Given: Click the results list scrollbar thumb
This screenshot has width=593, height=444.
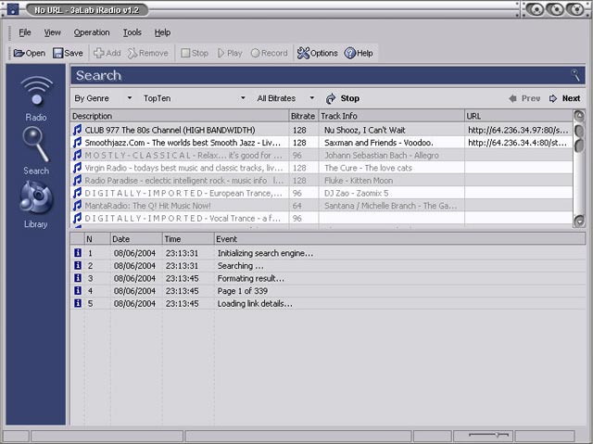Looking at the screenshot, I should tap(579, 138).
